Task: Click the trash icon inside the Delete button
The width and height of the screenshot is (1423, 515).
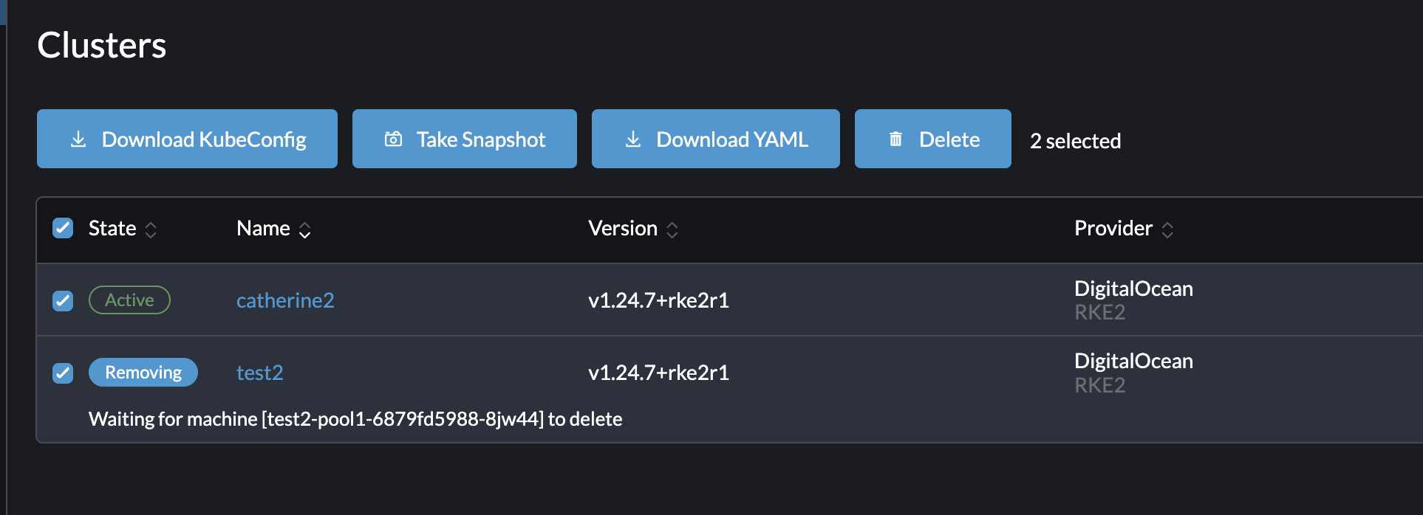Action: pyautogui.click(x=896, y=138)
